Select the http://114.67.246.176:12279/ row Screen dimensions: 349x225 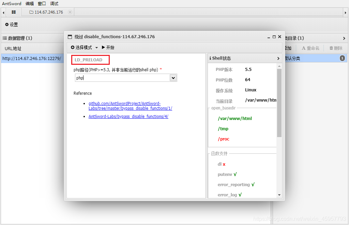(x=32, y=59)
